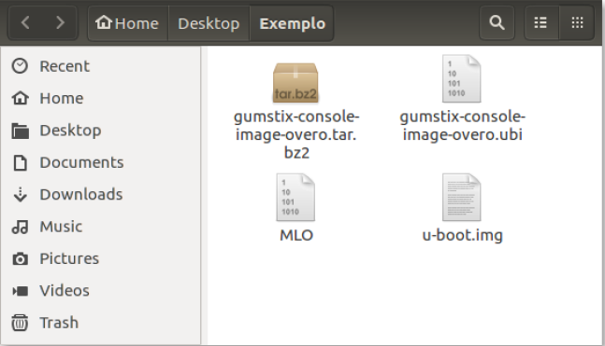Click the video camera icon in sidebar

(20, 291)
